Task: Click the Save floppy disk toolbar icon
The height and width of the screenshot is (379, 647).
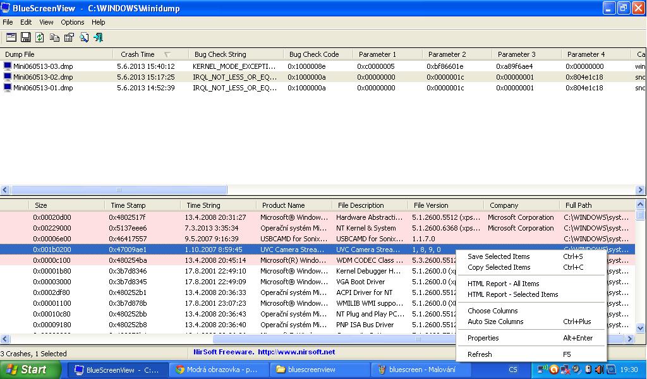Action: point(25,37)
